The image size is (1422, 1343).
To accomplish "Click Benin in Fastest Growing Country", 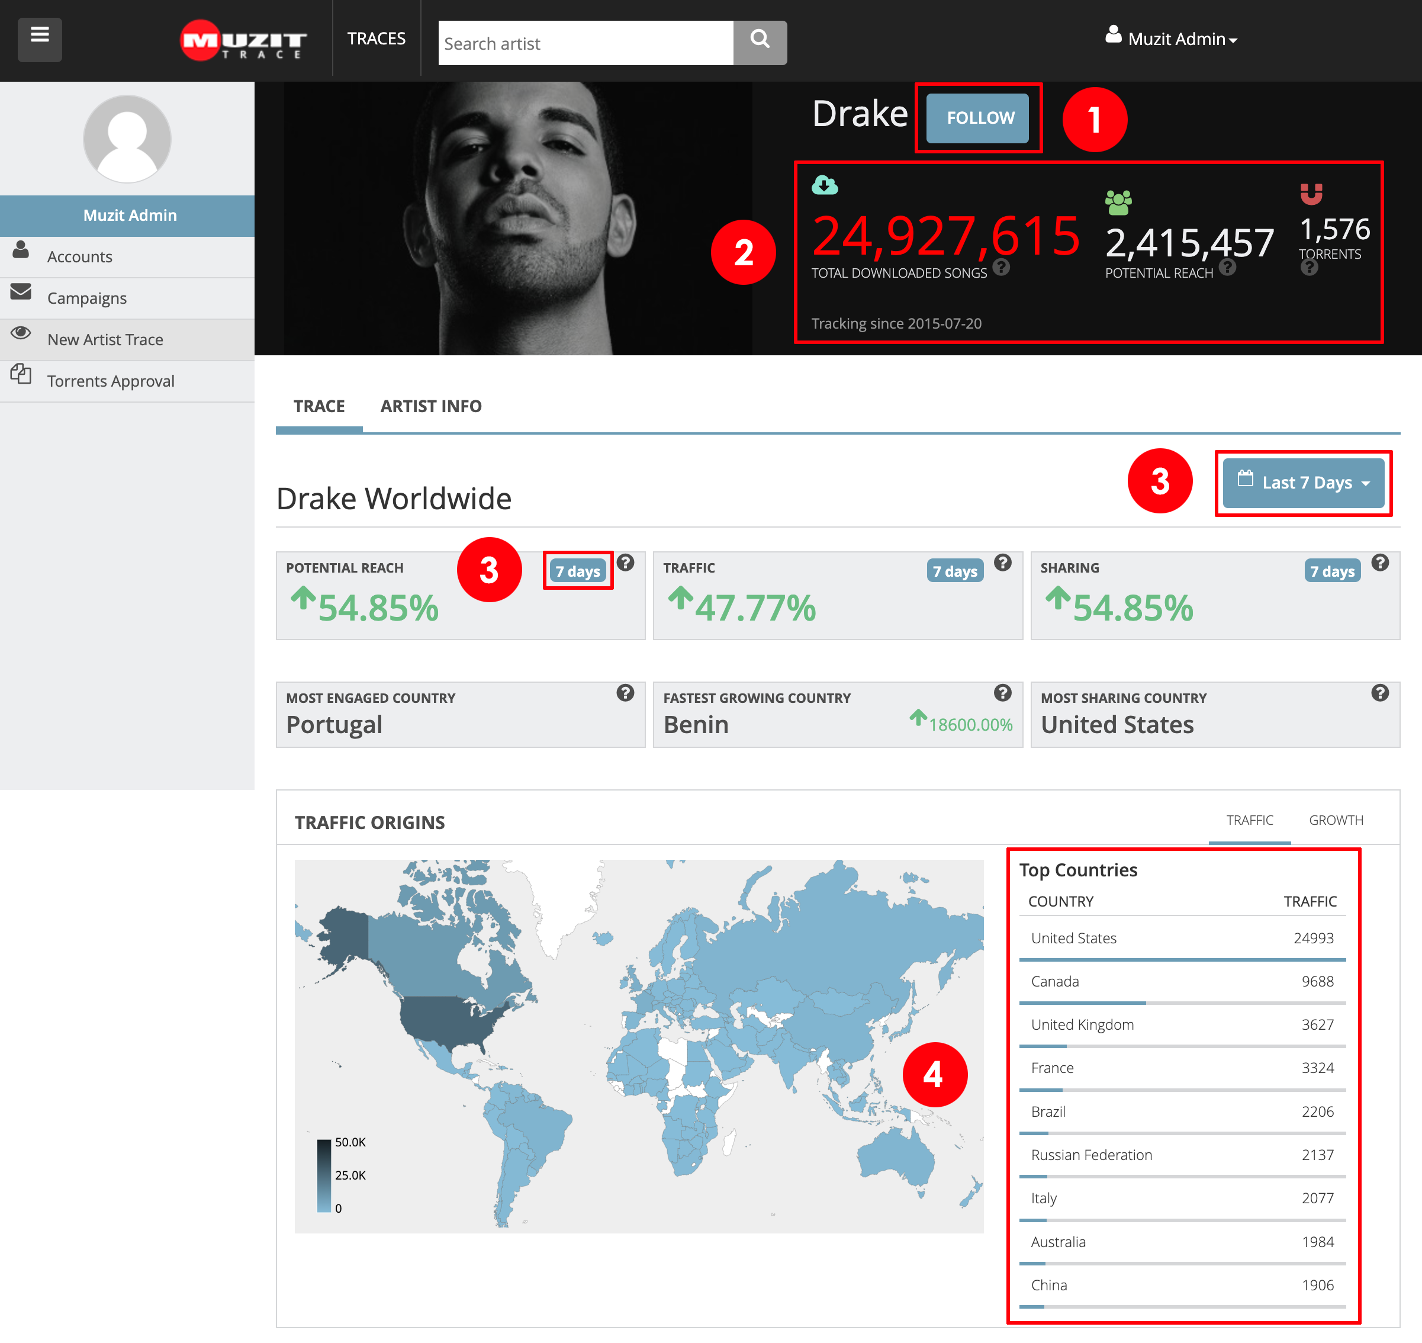I will [x=696, y=724].
